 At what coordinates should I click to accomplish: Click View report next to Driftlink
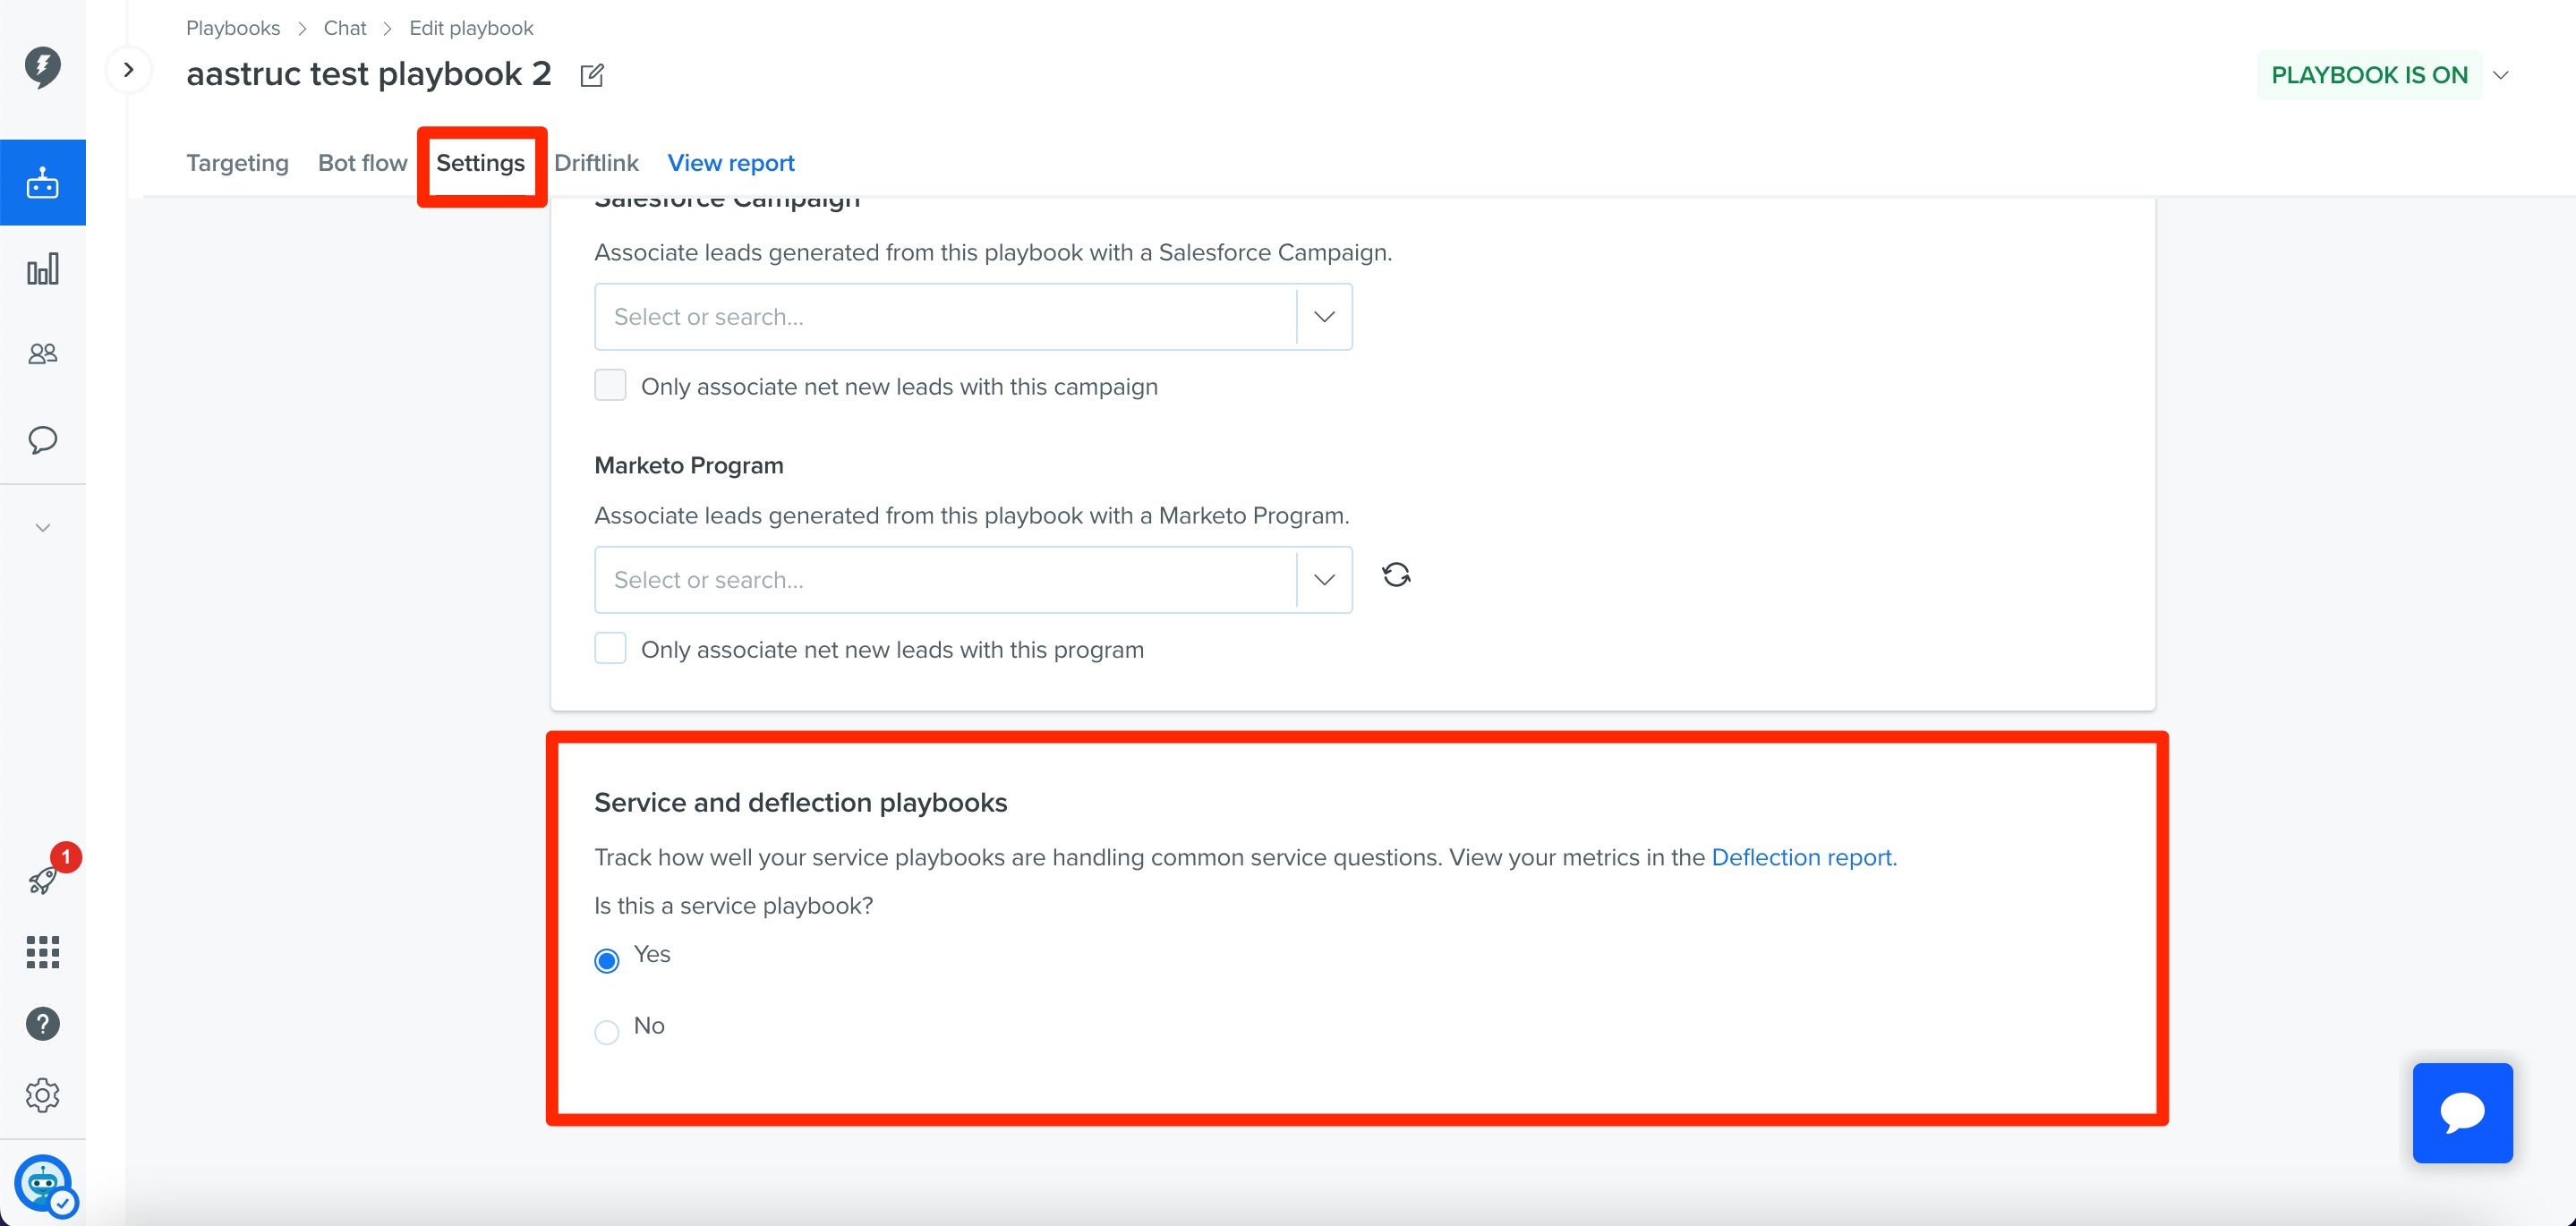tap(731, 162)
